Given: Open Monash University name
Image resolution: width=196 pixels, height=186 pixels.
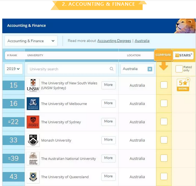Looking at the screenshot, I should click(56, 141).
